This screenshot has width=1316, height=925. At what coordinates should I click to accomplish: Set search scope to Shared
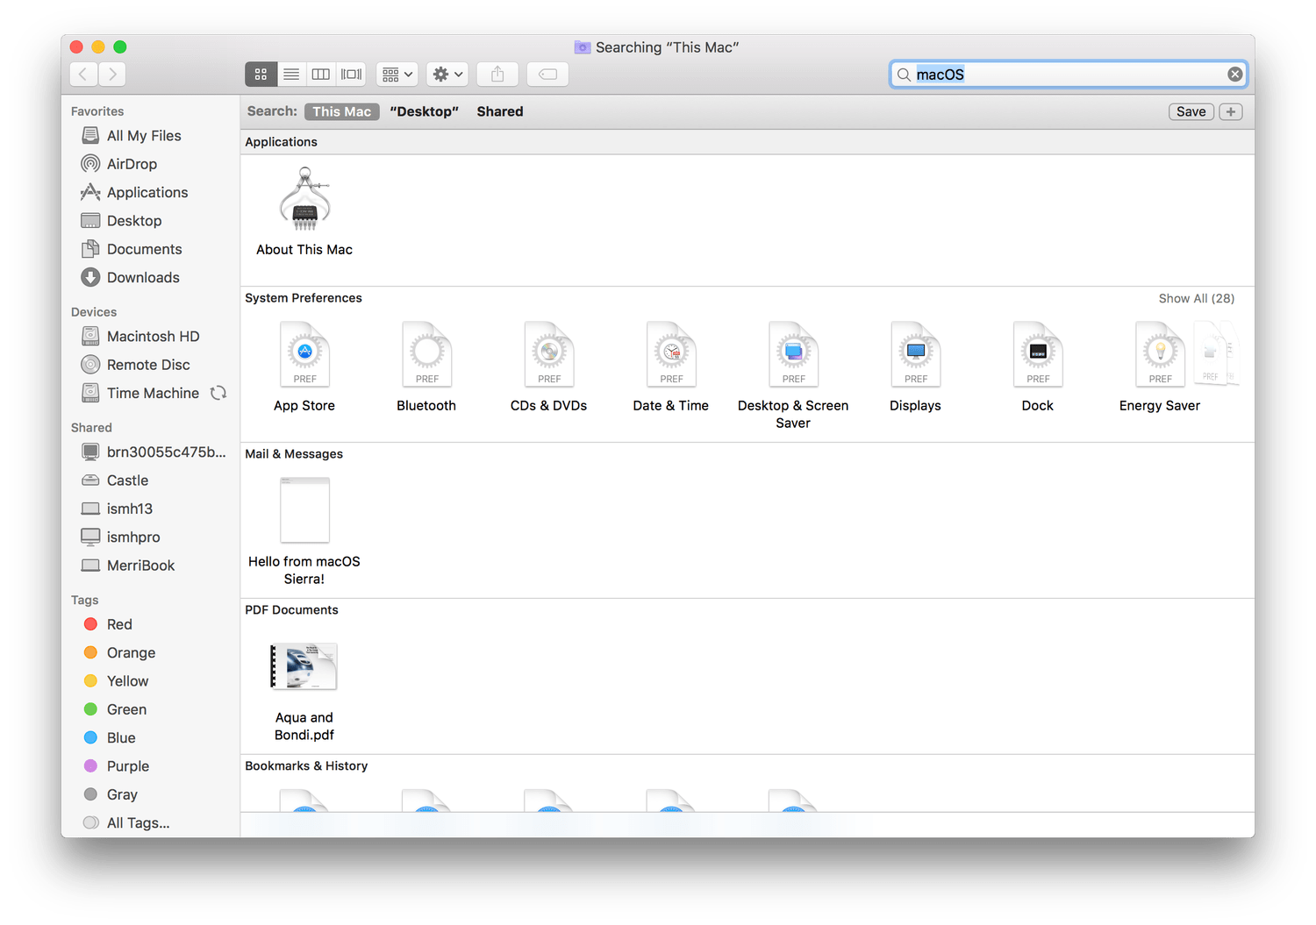499,111
